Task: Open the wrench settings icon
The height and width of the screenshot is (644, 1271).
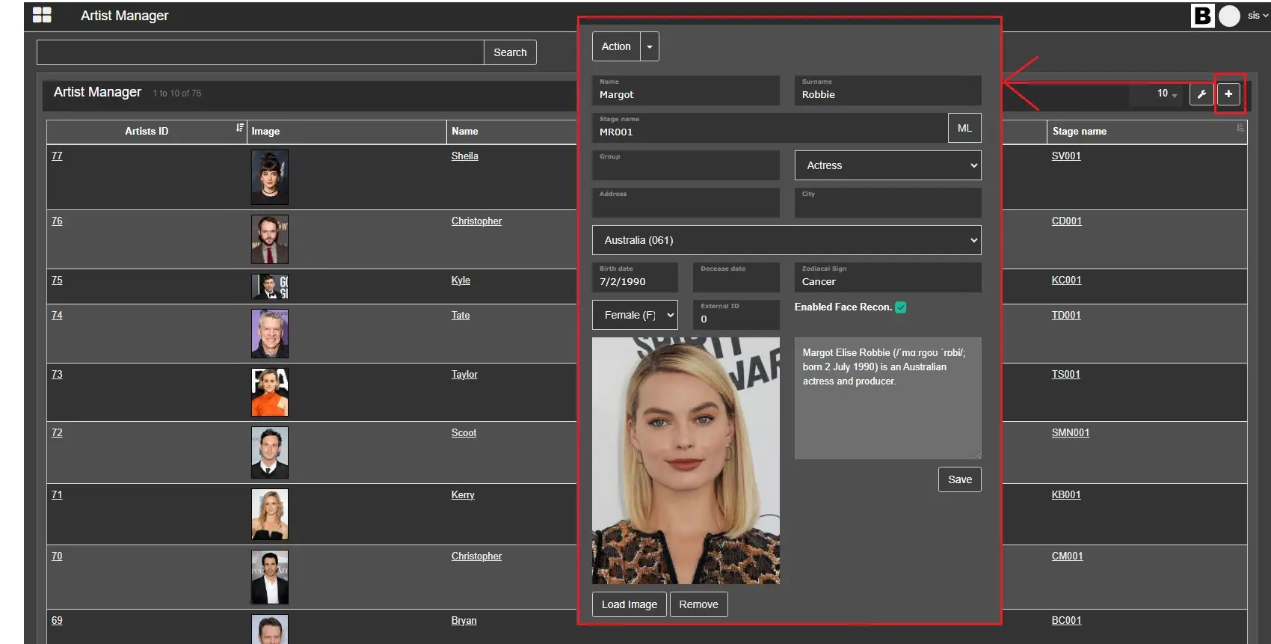Action: [1201, 93]
